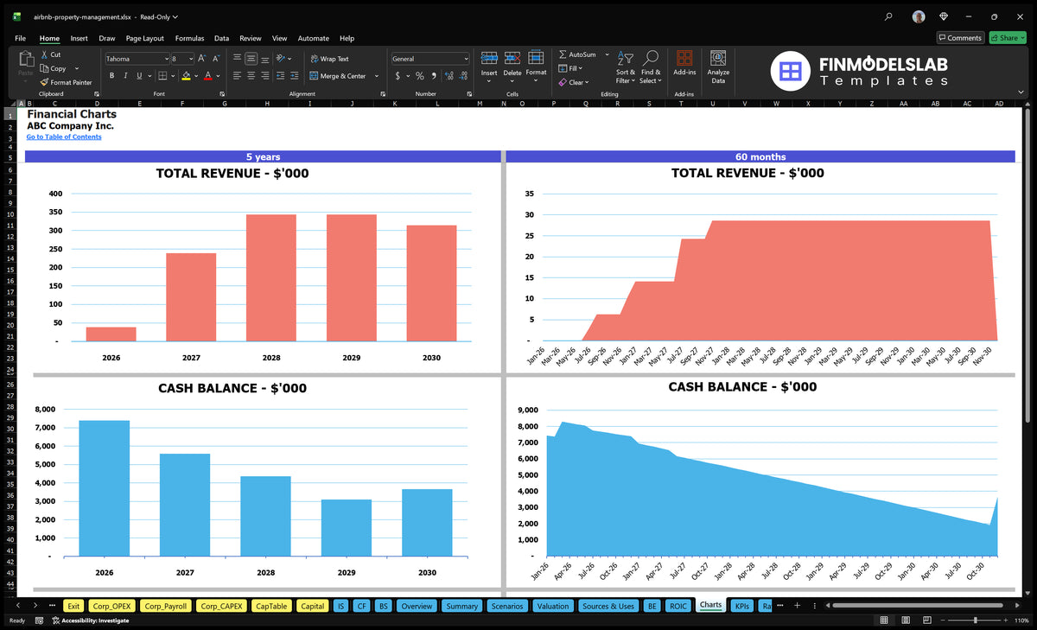
Task: Click the Cut scissors icon
Action: coord(45,54)
